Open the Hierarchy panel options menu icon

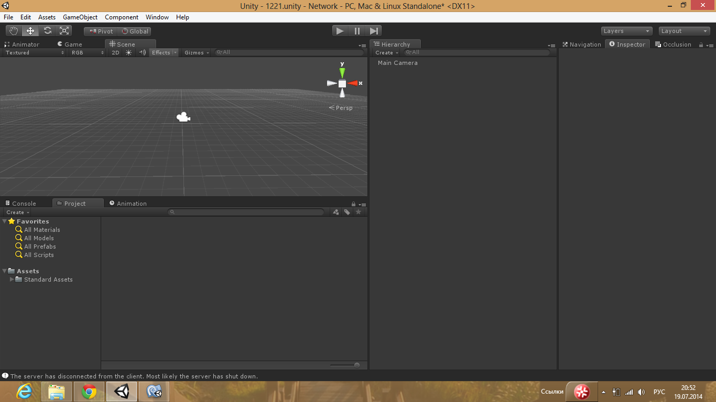551,46
